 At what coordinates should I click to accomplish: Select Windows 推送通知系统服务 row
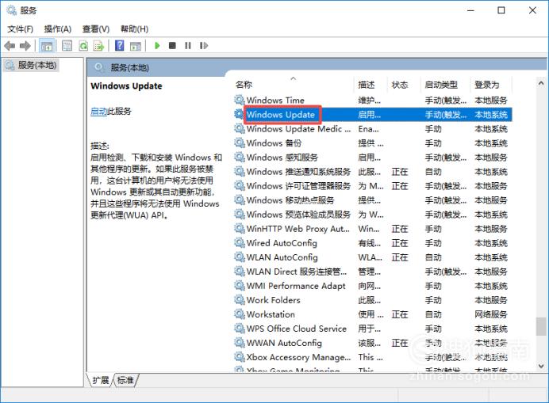[372, 172]
